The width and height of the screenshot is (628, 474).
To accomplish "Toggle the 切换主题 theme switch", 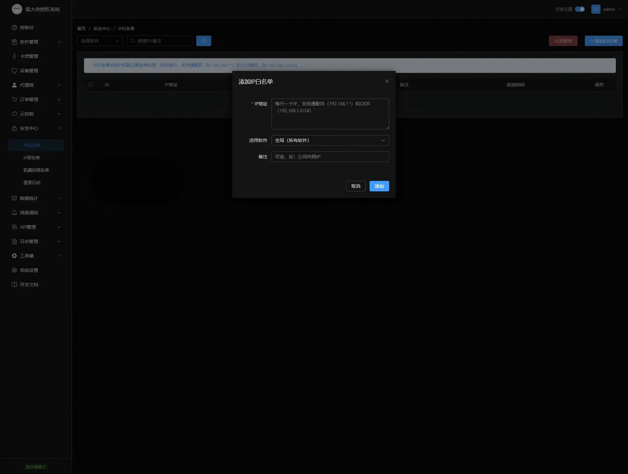I will 580,9.
